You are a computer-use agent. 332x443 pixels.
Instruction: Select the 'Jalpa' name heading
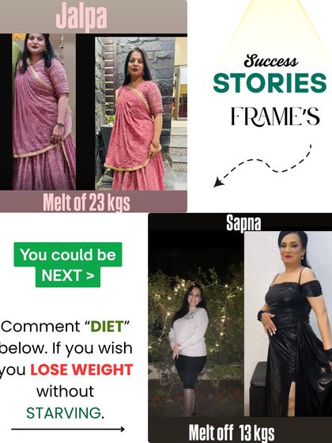81,17
